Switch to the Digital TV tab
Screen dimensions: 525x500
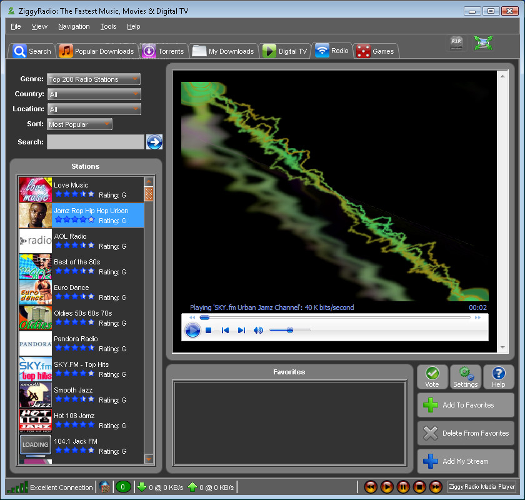click(x=285, y=51)
